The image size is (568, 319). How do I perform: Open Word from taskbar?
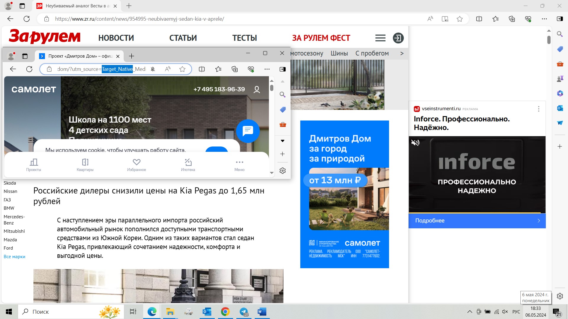262,312
